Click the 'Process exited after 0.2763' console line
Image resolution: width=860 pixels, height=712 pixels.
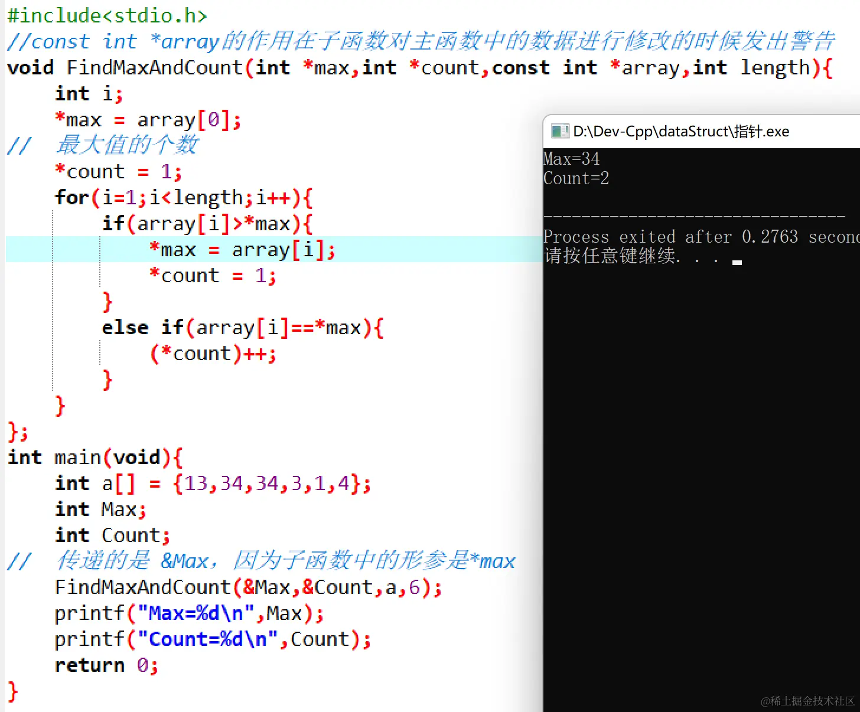pyautogui.click(x=702, y=237)
